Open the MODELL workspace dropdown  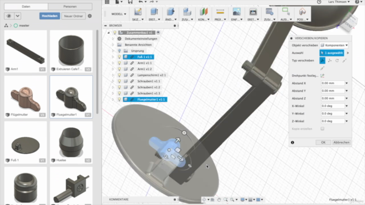pos(119,14)
